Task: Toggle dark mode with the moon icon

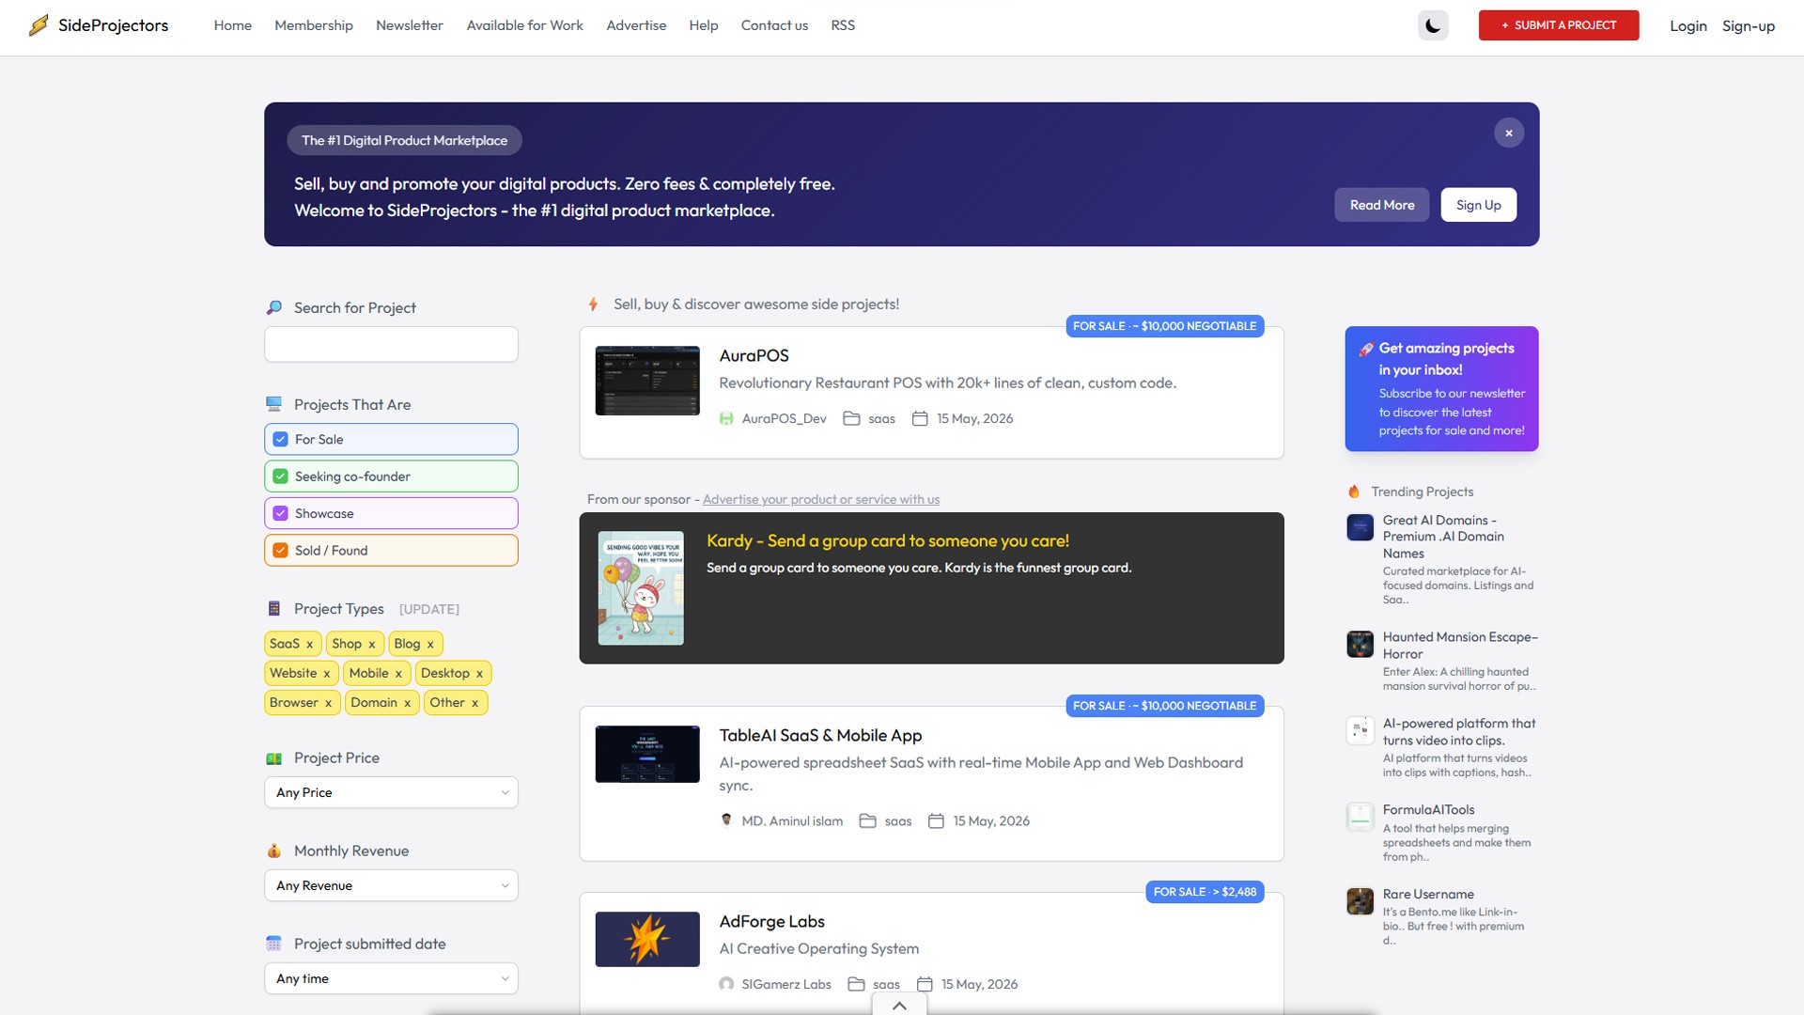Action: (1433, 25)
